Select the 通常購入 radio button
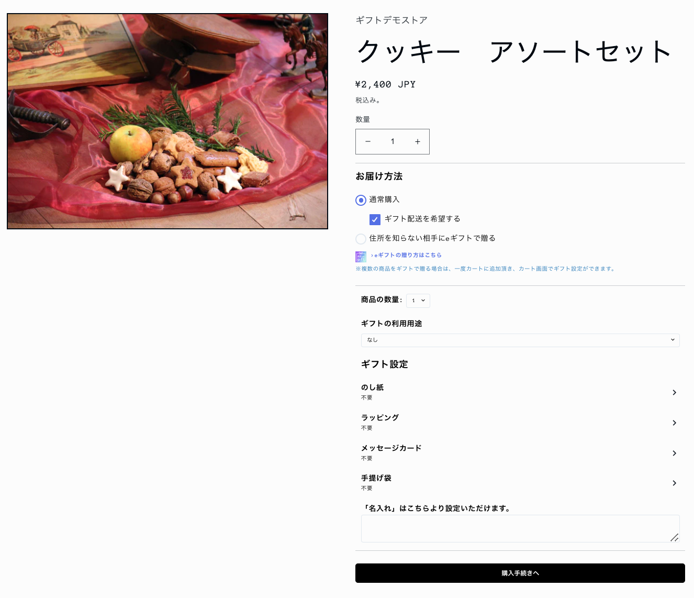 click(361, 200)
